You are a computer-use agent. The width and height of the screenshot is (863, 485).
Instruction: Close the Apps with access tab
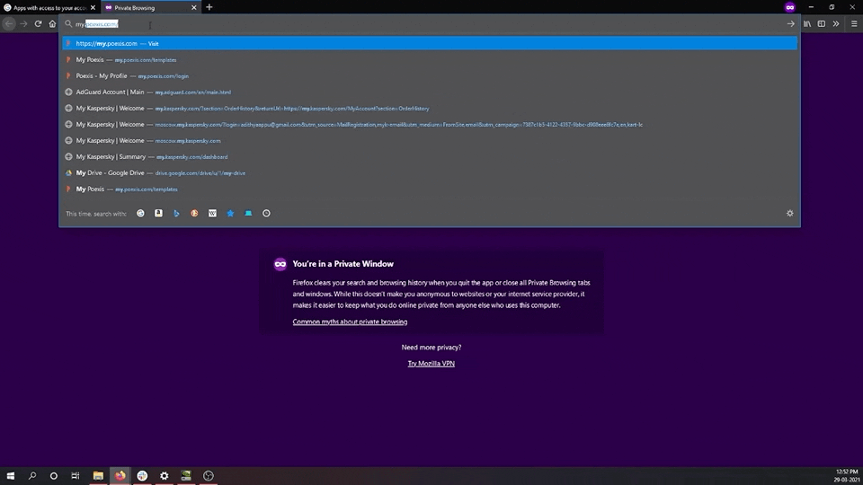(93, 8)
